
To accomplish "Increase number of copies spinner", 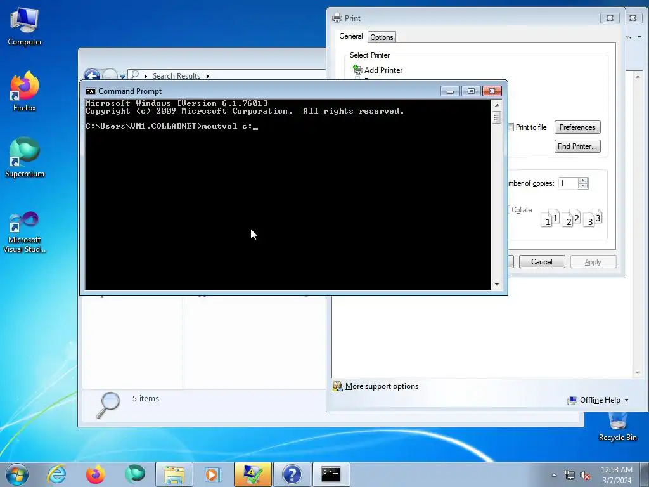I will 583,181.
